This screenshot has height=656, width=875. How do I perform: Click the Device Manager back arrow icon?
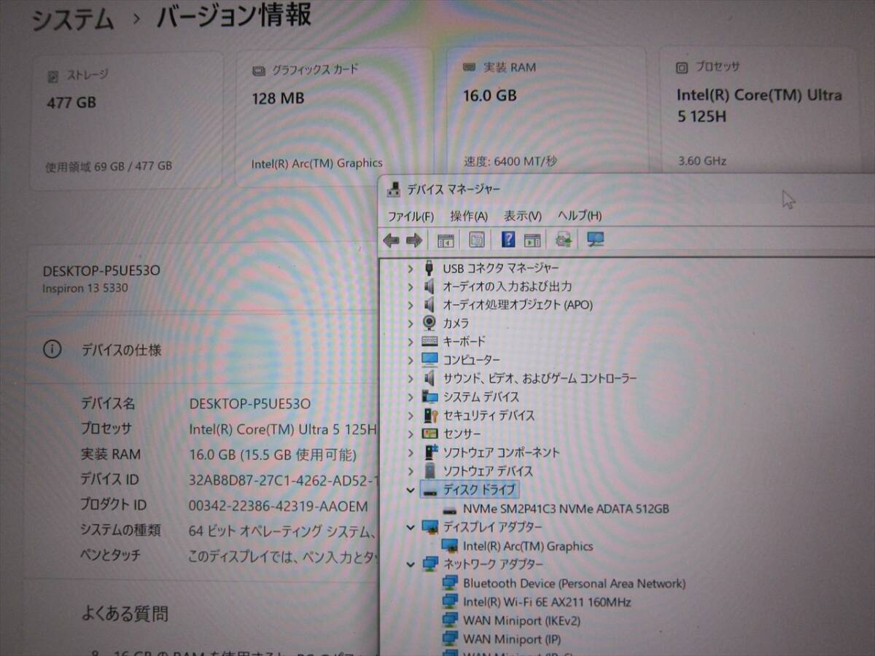(392, 240)
